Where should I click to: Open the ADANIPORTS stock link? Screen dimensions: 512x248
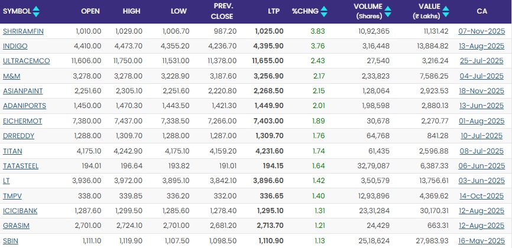(22, 106)
